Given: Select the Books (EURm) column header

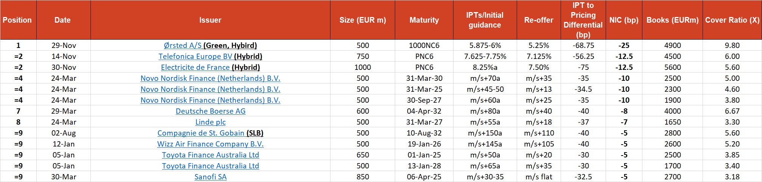Looking at the screenshot, I should [672, 20].
